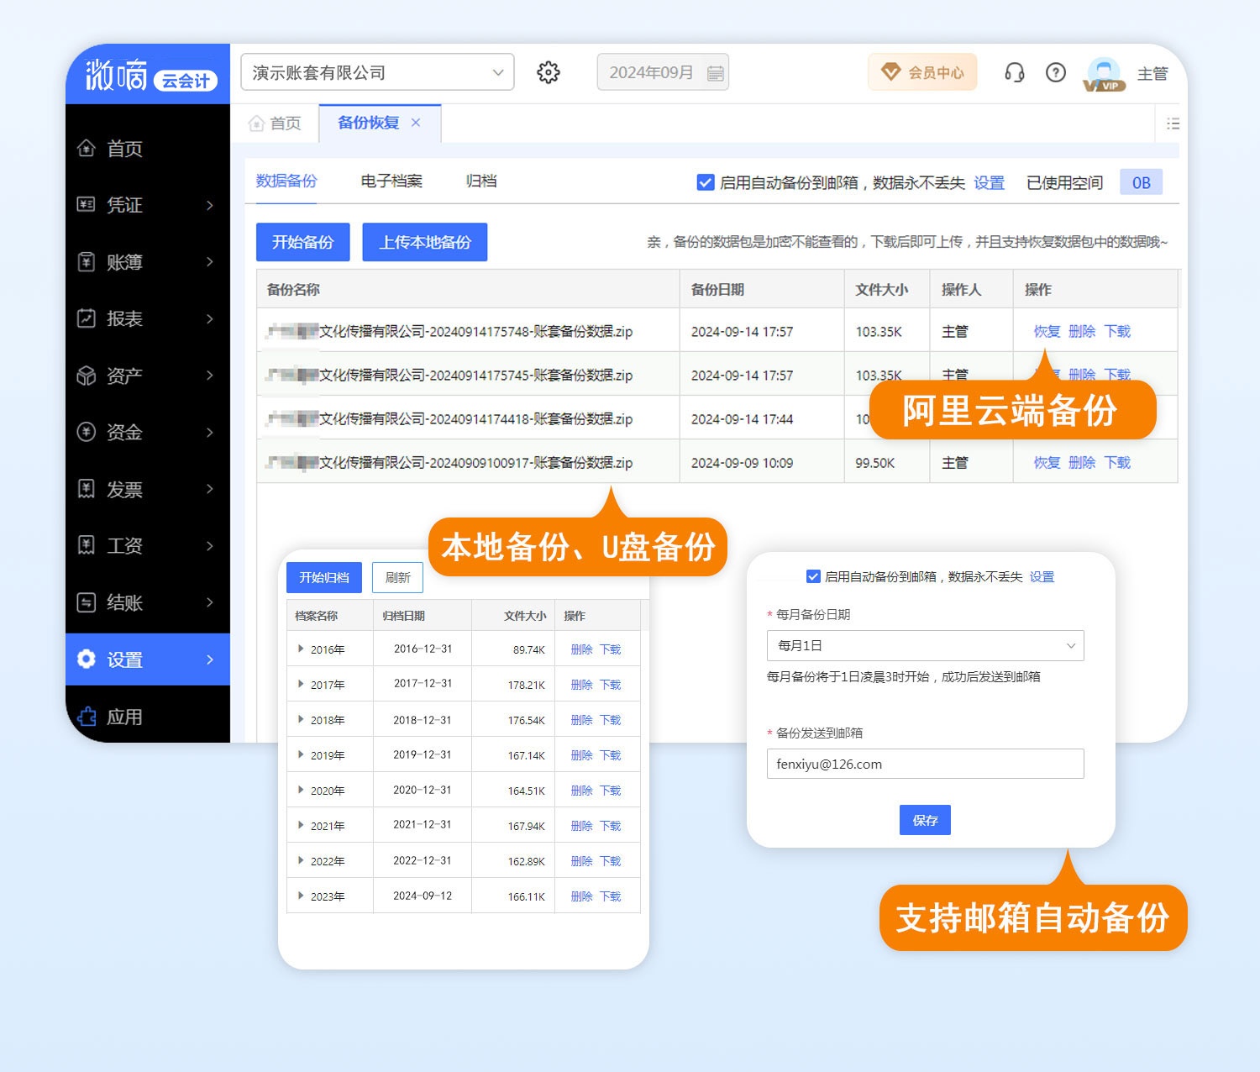Image resolution: width=1260 pixels, height=1072 pixels.
Task: Click the help question mark icon
Action: coord(1055,73)
